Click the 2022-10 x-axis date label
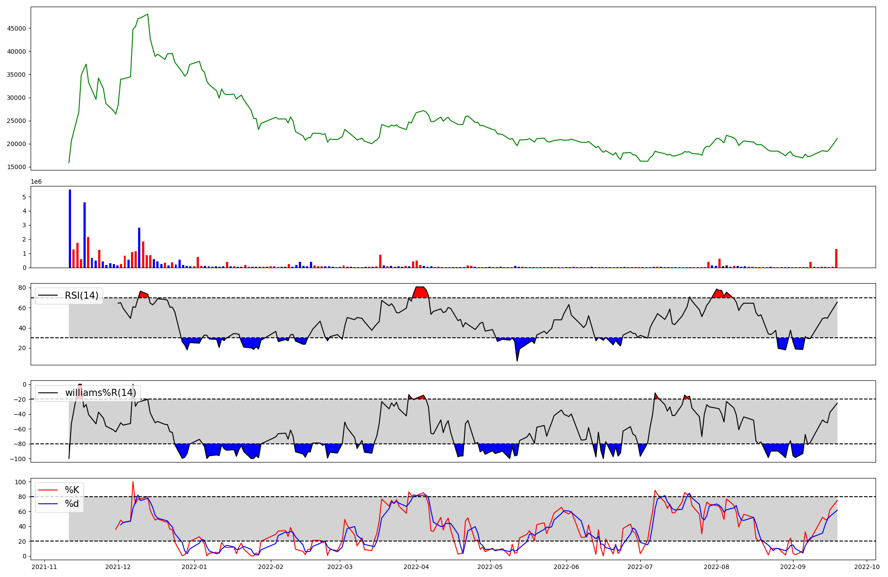Viewport: 888px width, 577px height. click(867, 567)
